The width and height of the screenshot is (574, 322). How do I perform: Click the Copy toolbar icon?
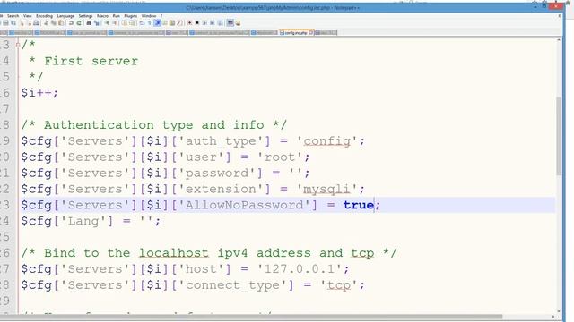point(54,23)
